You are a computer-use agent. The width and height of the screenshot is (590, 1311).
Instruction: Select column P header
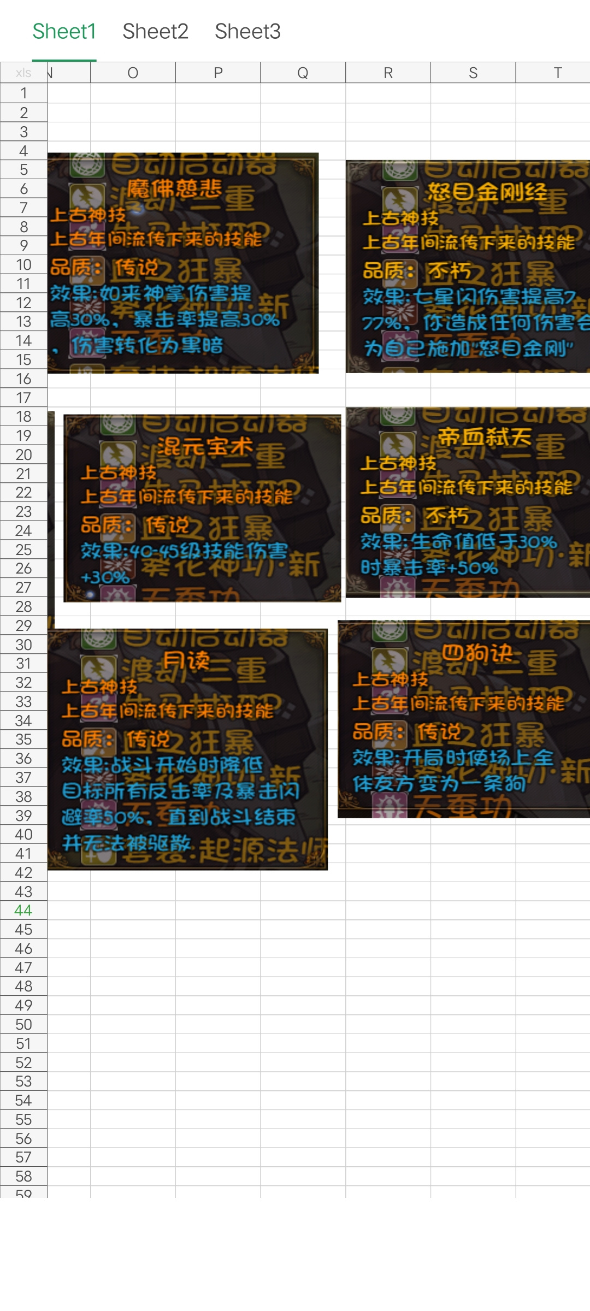[218, 73]
